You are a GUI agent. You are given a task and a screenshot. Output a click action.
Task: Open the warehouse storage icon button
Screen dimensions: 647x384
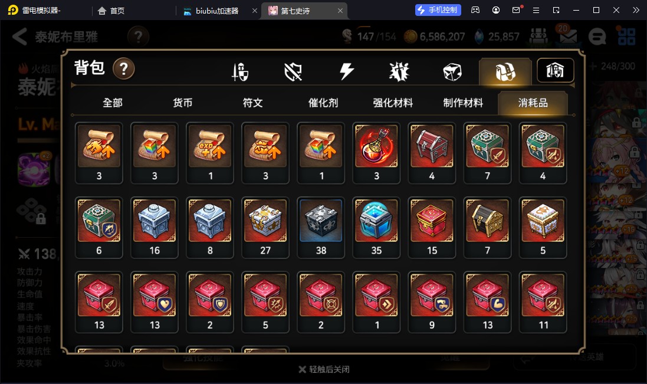coord(555,71)
